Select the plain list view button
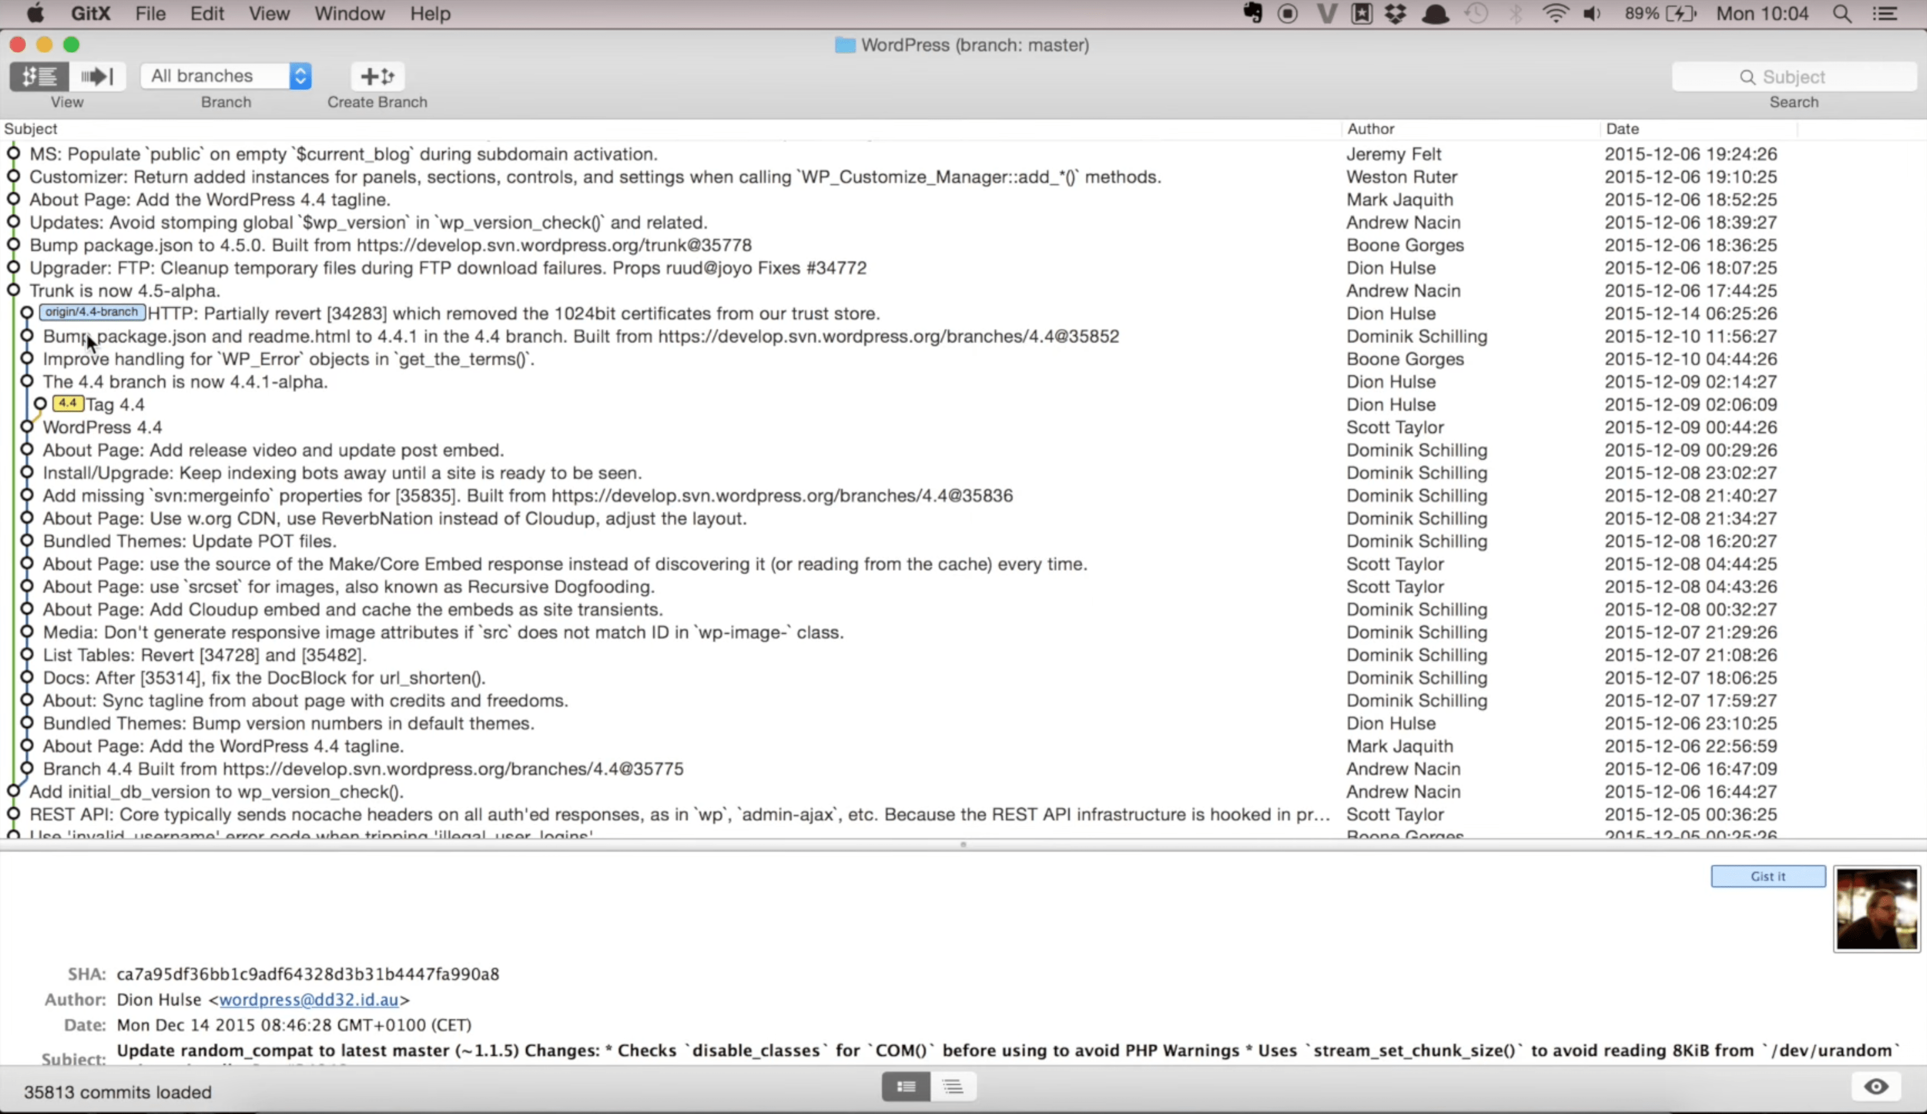The image size is (1927, 1114). pyautogui.click(x=953, y=1087)
